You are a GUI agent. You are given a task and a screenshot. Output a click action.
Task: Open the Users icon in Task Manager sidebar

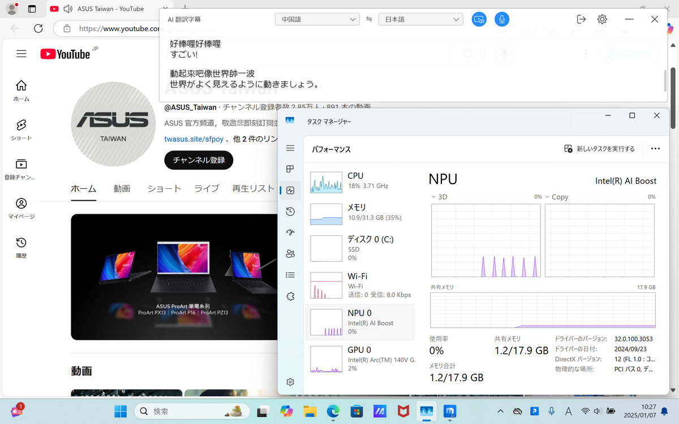[x=290, y=254]
